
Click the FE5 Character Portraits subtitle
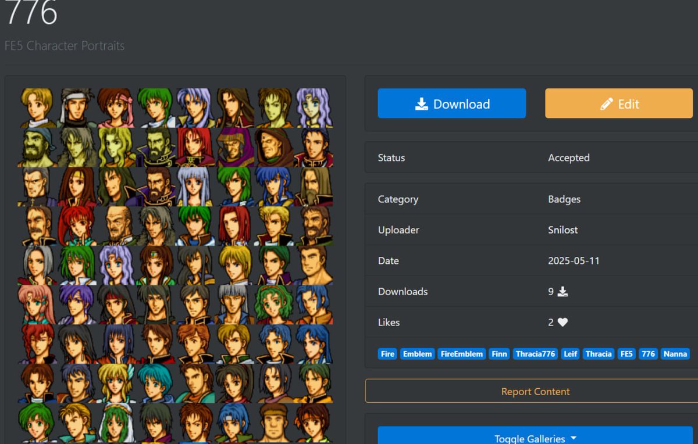point(65,45)
